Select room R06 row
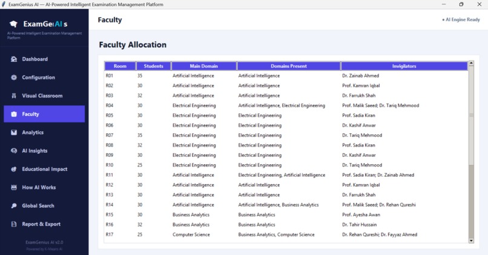The width and height of the screenshot is (488, 255). 286,125
